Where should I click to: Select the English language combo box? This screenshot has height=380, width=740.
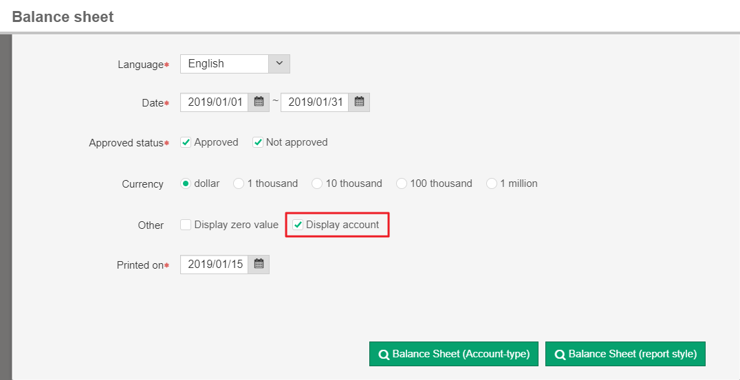click(x=224, y=63)
